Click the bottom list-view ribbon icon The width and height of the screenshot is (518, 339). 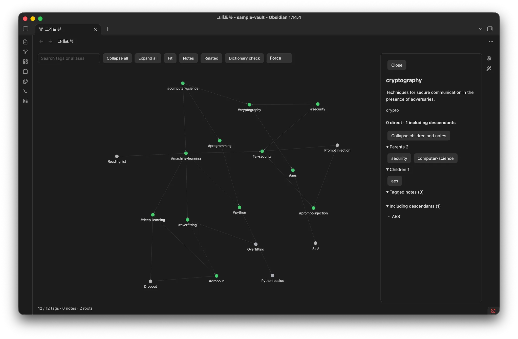[25, 101]
